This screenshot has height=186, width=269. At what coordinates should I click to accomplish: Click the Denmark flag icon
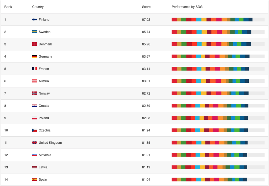pyautogui.click(x=34, y=44)
